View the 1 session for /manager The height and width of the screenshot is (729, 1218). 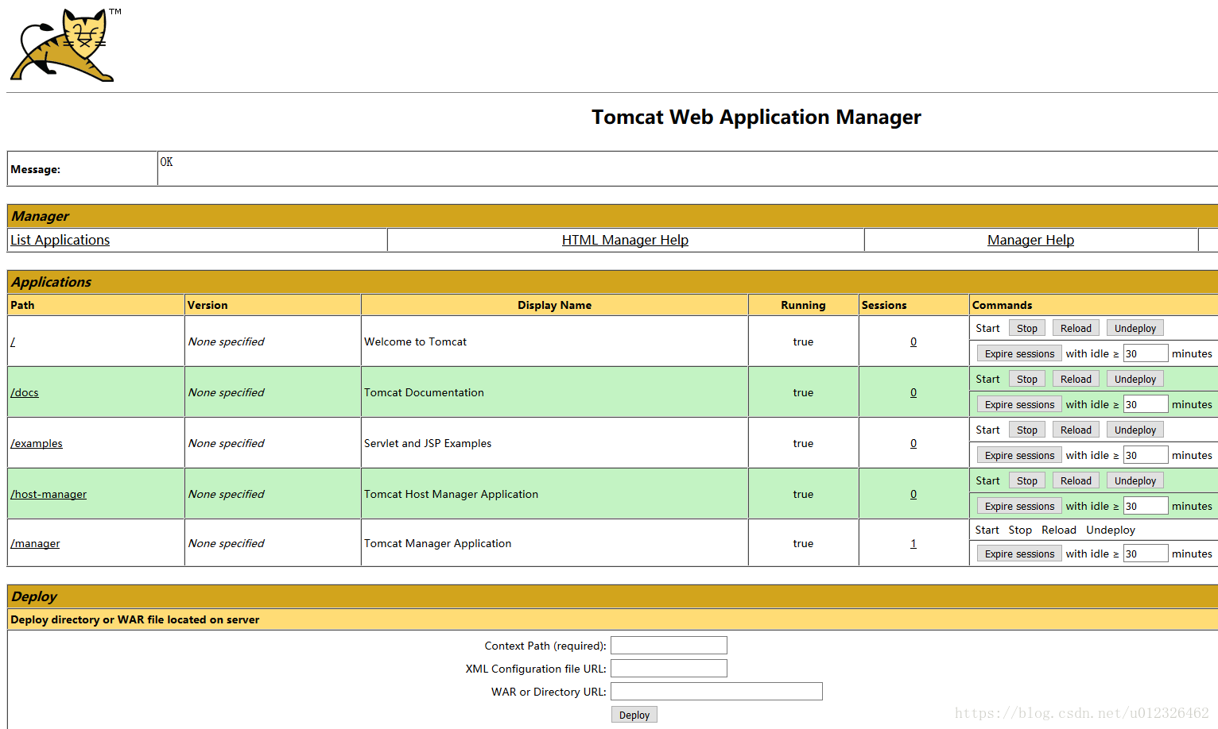(913, 543)
